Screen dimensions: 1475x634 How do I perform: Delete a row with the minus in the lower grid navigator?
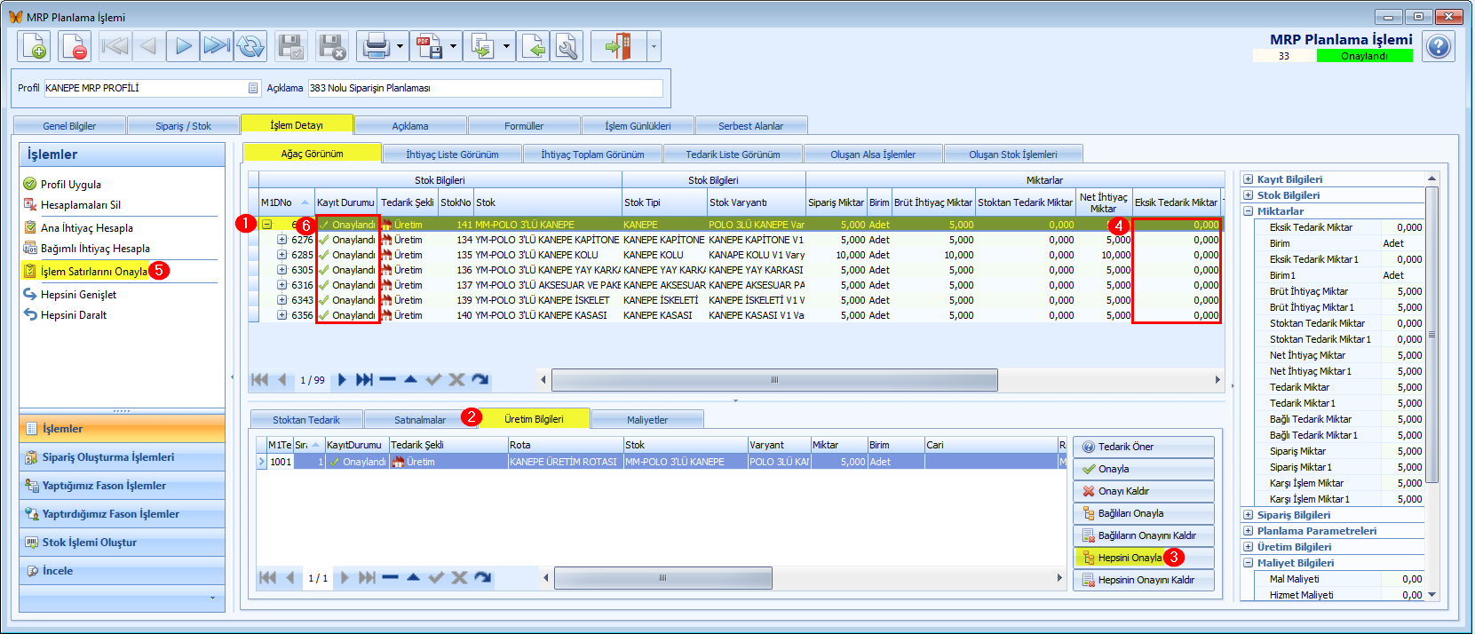tap(390, 578)
